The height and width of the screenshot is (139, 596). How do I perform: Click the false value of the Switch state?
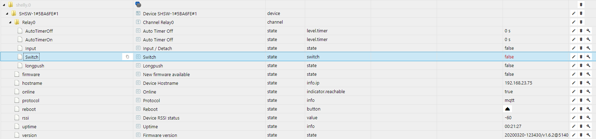click(509, 57)
